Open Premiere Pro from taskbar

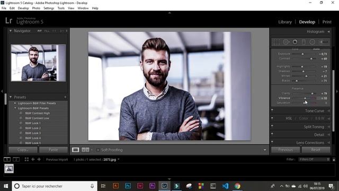coord(152,186)
